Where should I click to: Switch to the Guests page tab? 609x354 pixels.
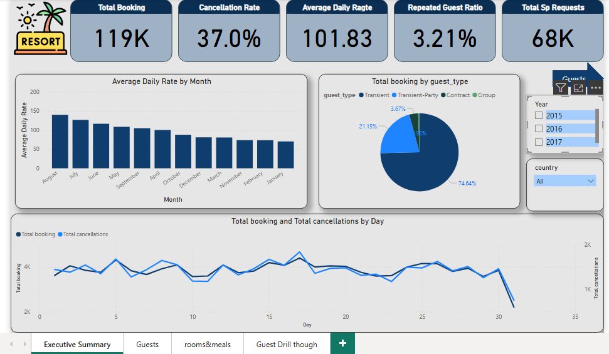click(147, 344)
